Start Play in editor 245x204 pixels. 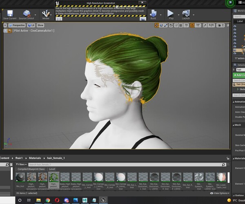(x=170, y=13)
